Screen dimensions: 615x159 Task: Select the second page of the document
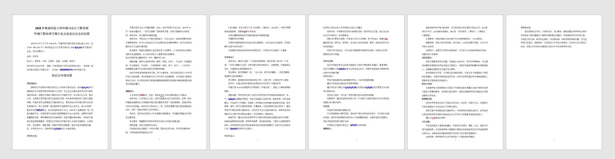pyautogui.click(x=159, y=83)
